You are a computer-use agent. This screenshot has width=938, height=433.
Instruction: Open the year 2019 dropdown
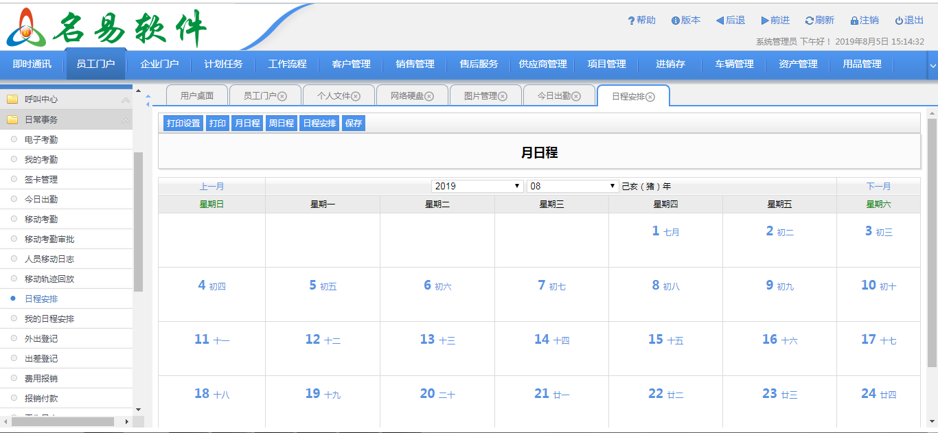tap(478, 187)
